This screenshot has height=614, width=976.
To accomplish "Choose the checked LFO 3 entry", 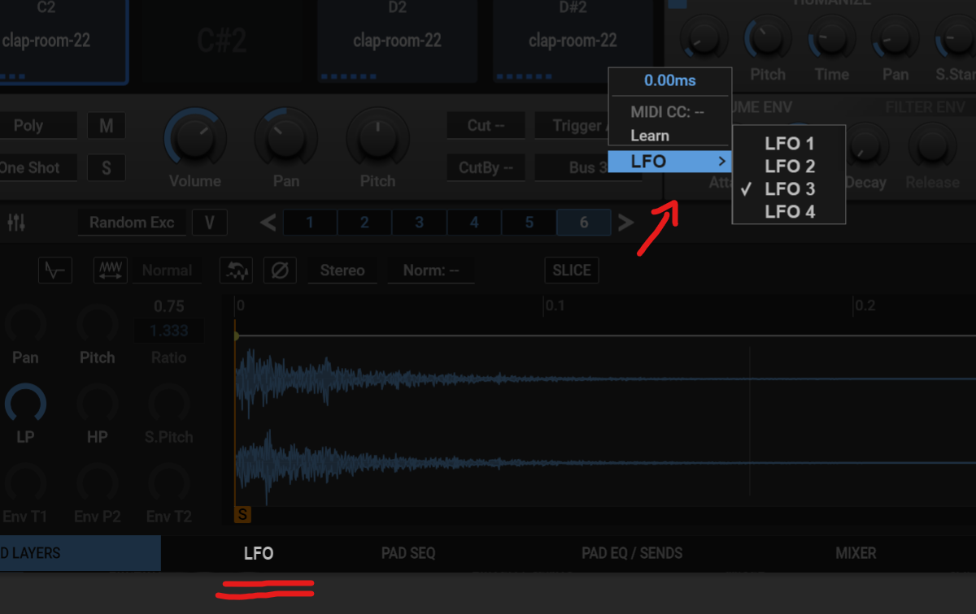I will pos(789,189).
